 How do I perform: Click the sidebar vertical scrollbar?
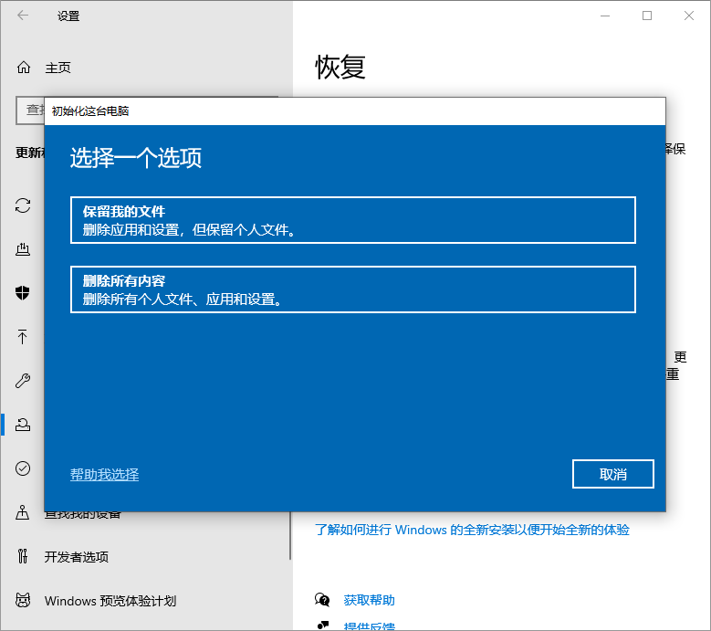point(289,535)
